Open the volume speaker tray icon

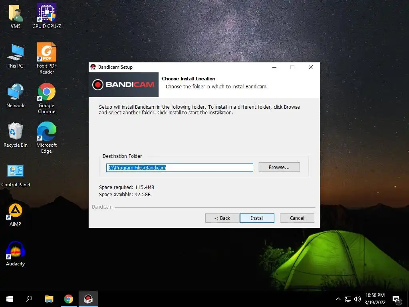click(357, 299)
